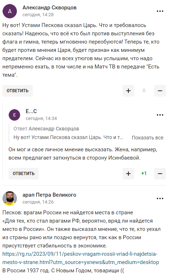Downvote Е...С's reply with minus button
This screenshot has width=173, height=277.
pyautogui.click(x=160, y=174)
